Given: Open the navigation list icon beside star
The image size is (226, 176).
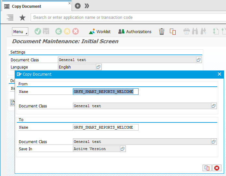Looking at the screenshot, I should [10, 18].
